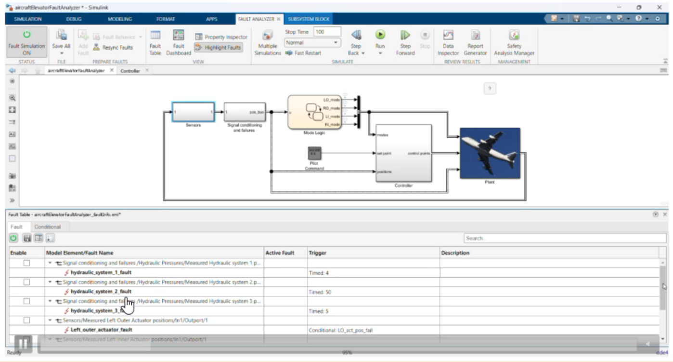
Task: Collapse the Hydraulic system 2 fault row
Action: coord(50,282)
